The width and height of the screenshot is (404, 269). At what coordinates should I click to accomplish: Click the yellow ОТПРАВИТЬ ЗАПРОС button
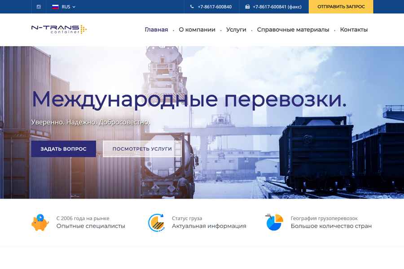341,7
